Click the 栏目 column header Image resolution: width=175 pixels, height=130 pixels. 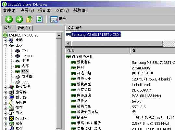pyautogui.click(x=97, y=51)
